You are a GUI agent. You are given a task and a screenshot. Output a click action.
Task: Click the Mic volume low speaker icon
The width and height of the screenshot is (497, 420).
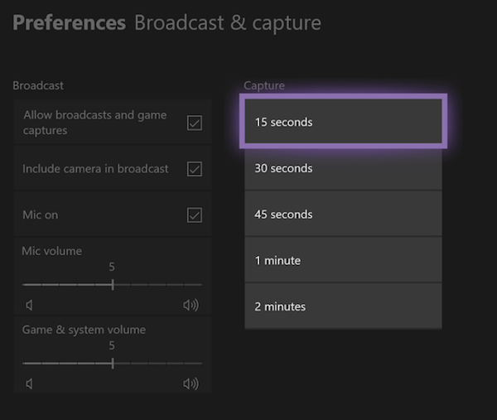coord(29,305)
